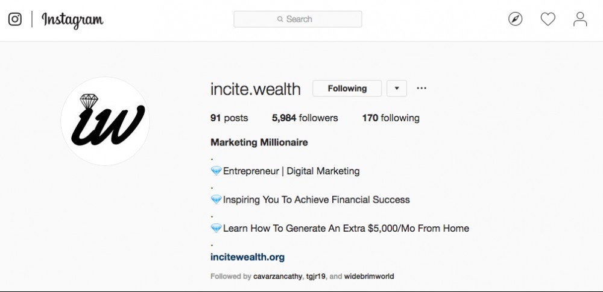The height and width of the screenshot is (292, 603).
Task: Click the Instagram camera logo icon
Action: click(15, 19)
